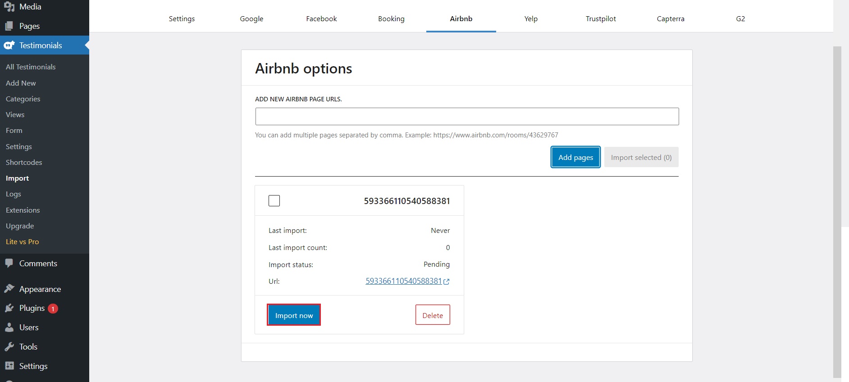The height and width of the screenshot is (382, 849).
Task: Open the 593366110540588381 Url link
Action: coord(404,281)
